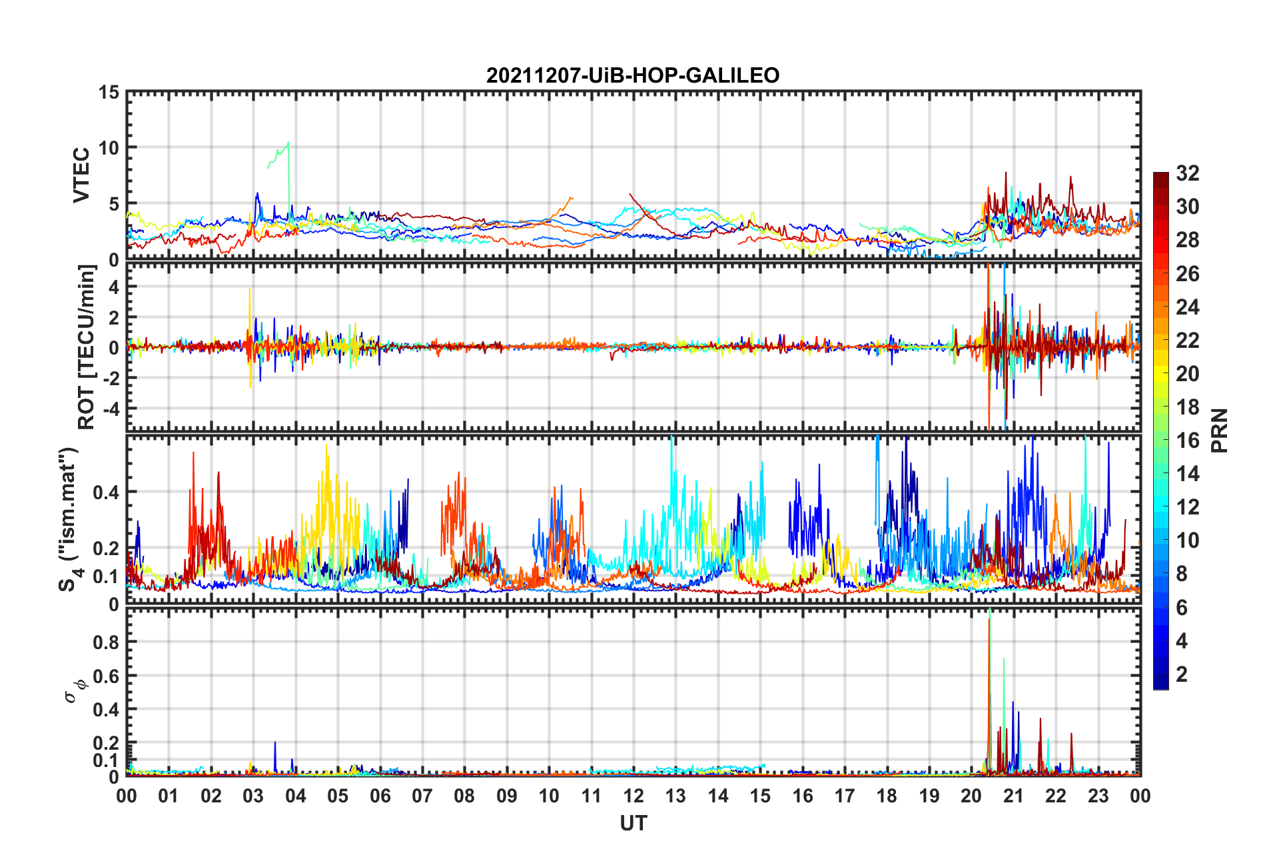Click x-axis tick label 08
1267x861 pixels.
pos(464,796)
